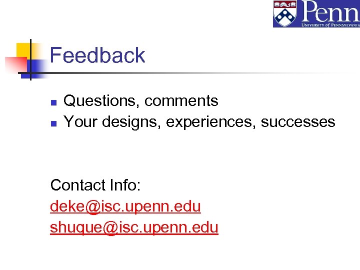The width and height of the screenshot is (360, 270).
Task: Click the yellow square beside the title
Action: (23, 50)
